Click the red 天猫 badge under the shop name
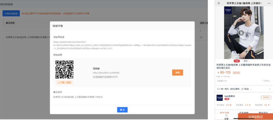Viewport: 273px width, 120px height. pyautogui.click(x=227, y=99)
